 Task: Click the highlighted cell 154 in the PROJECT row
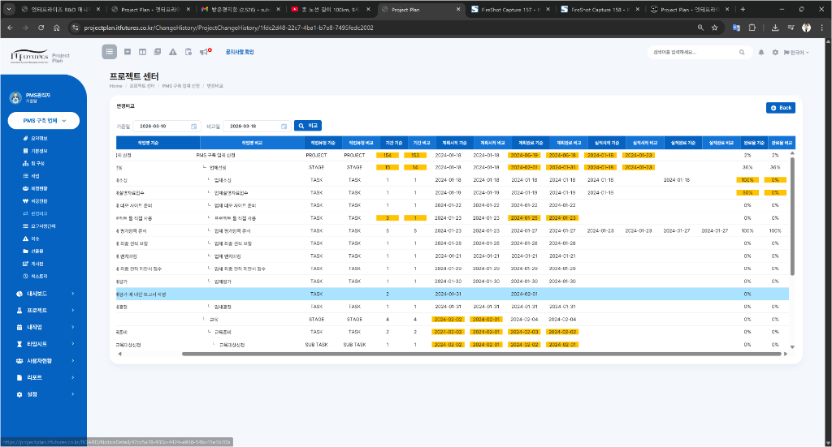pos(388,155)
